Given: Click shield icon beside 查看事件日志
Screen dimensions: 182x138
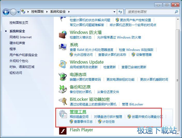Looking at the screenshot, I should (71, 121).
